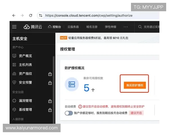The width and height of the screenshot is (169, 135).
Task: Open the hamburger menu in Tencent Cloud header
Action: pos(14,27)
